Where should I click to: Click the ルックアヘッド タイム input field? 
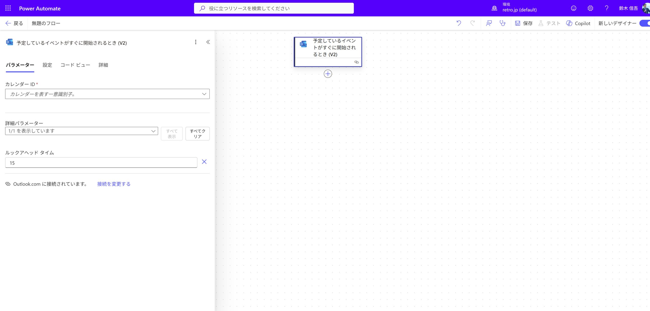(101, 163)
